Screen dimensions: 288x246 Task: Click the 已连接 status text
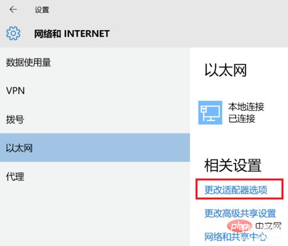click(x=242, y=119)
